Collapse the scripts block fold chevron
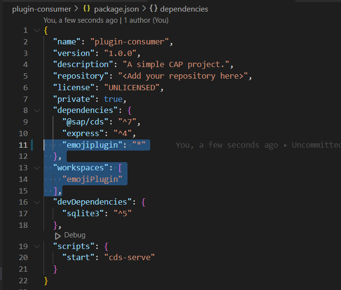 pyautogui.click(x=37, y=247)
